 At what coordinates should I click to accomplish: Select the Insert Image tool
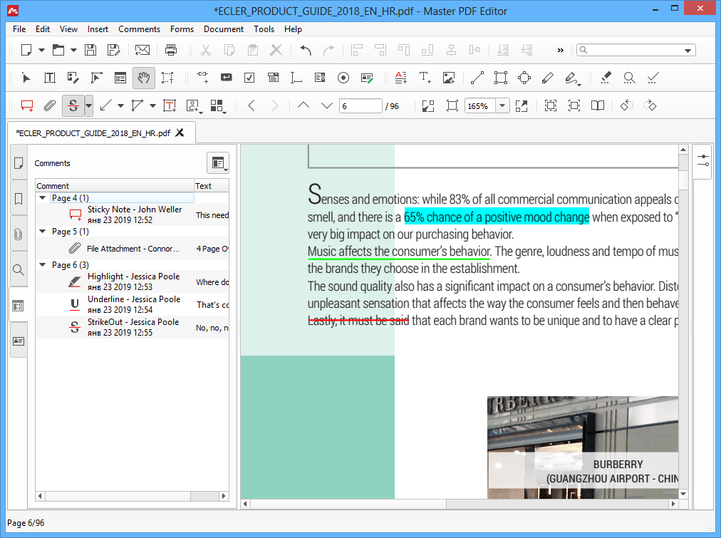pos(449,78)
